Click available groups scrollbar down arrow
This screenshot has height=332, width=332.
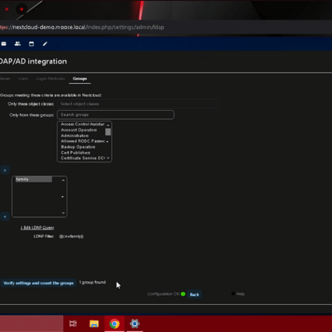[x=108, y=158]
